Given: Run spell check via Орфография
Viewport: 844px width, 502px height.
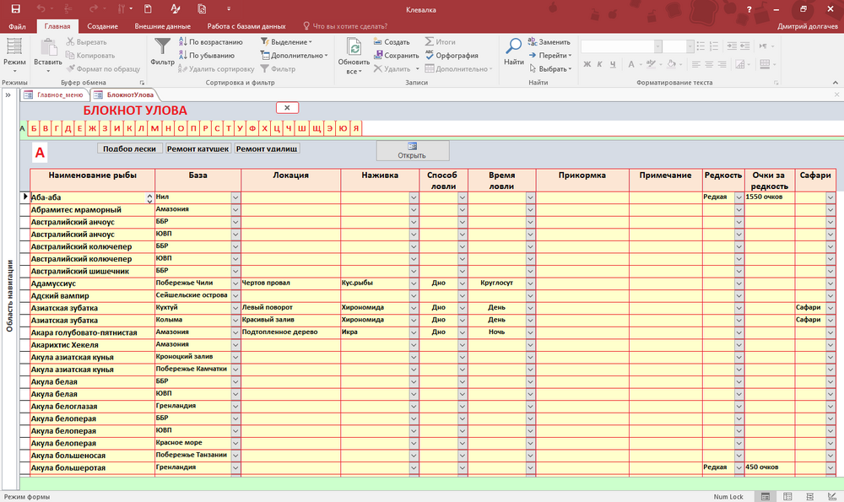Looking at the screenshot, I should [451, 56].
